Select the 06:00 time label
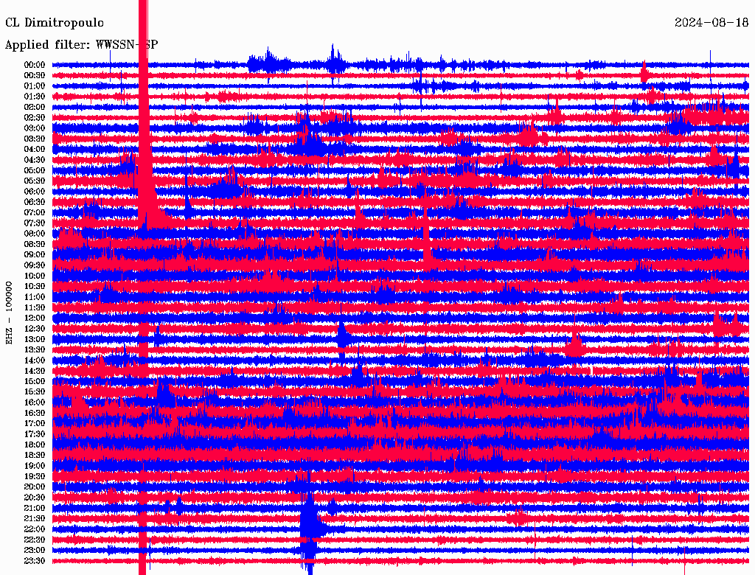This screenshot has height=575, width=755. 35,191
